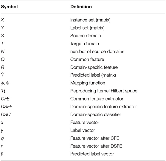Click the Symbol column header
This screenshot has width=166, height=161.
[x=9, y=7]
